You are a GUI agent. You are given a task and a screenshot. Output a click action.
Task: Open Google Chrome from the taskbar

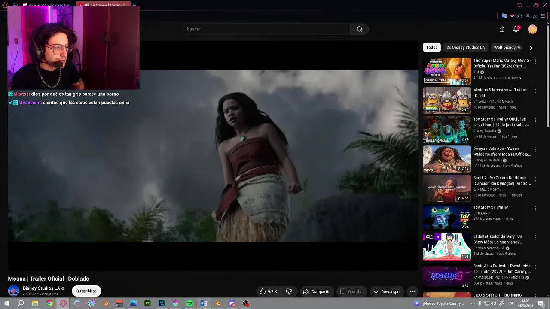coord(49,303)
